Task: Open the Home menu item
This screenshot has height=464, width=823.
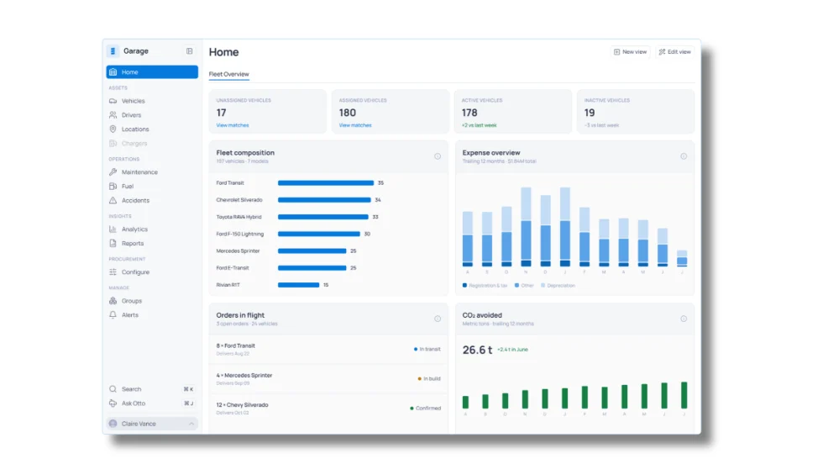Action: (152, 72)
